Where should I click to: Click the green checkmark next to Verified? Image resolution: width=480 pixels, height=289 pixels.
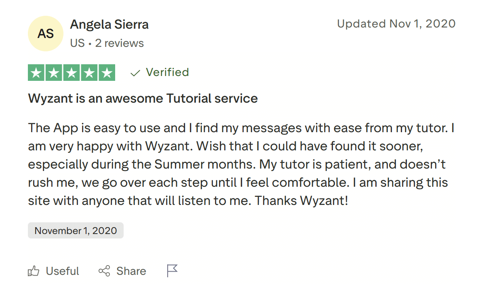tap(135, 72)
